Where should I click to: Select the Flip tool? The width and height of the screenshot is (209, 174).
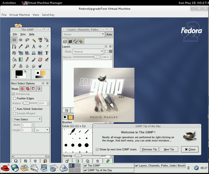click(x=40, y=53)
